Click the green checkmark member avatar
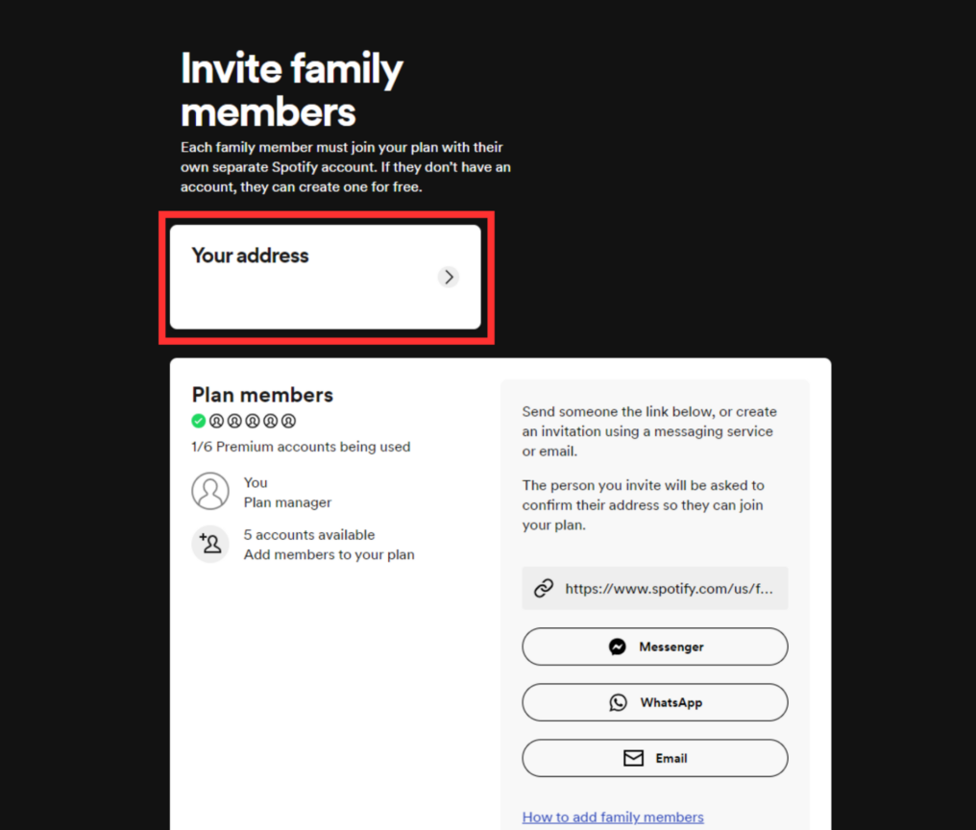 (x=198, y=420)
